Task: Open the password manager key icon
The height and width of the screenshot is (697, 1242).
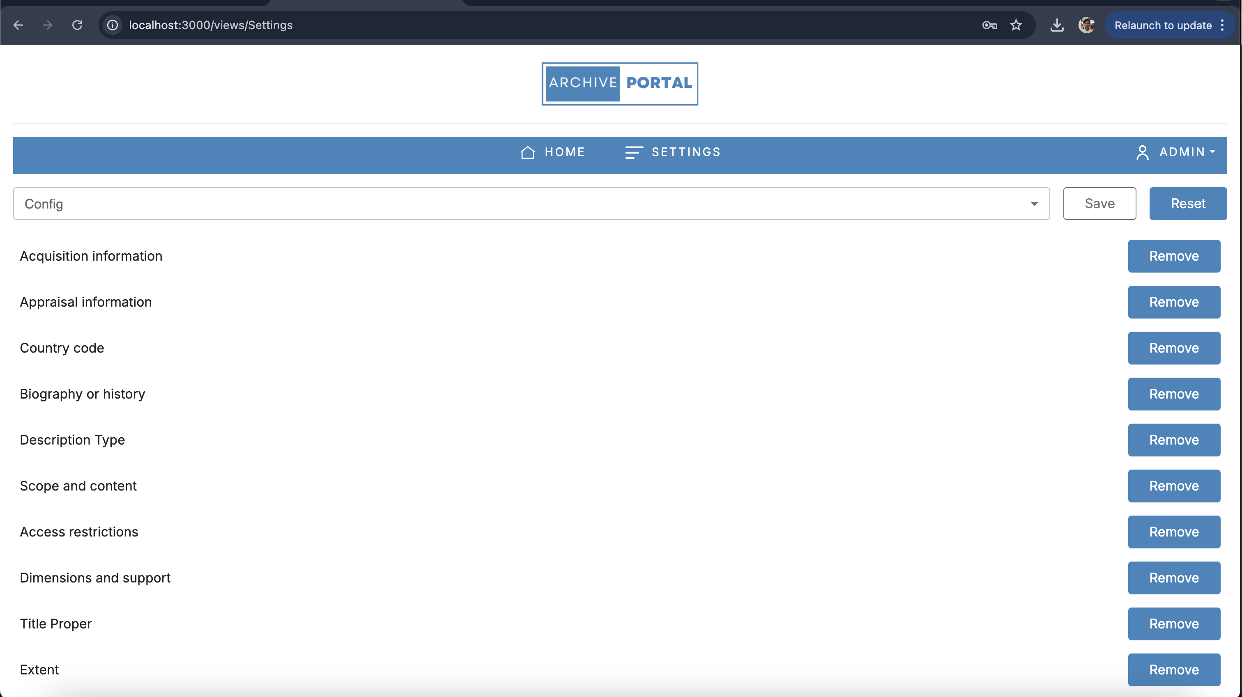Action: pyautogui.click(x=989, y=25)
